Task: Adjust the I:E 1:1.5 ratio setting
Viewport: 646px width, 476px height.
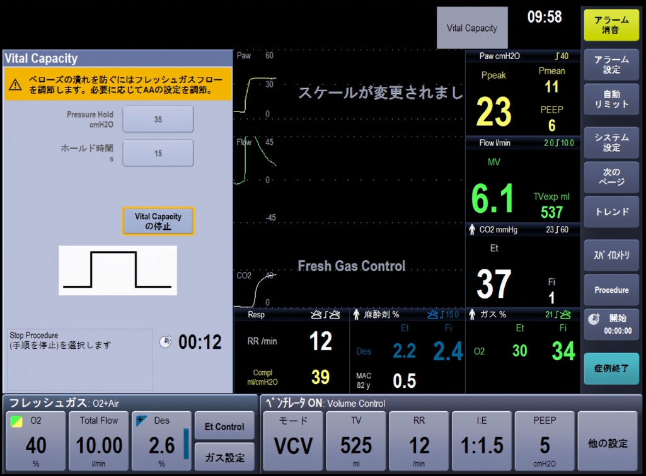Action: click(x=482, y=441)
